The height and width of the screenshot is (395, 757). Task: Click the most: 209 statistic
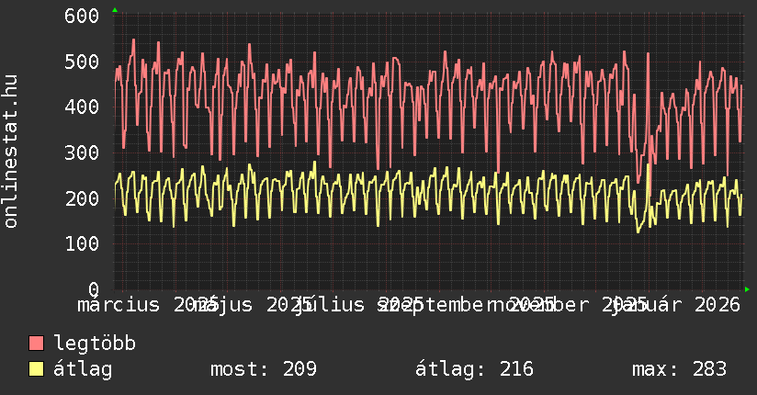click(263, 369)
